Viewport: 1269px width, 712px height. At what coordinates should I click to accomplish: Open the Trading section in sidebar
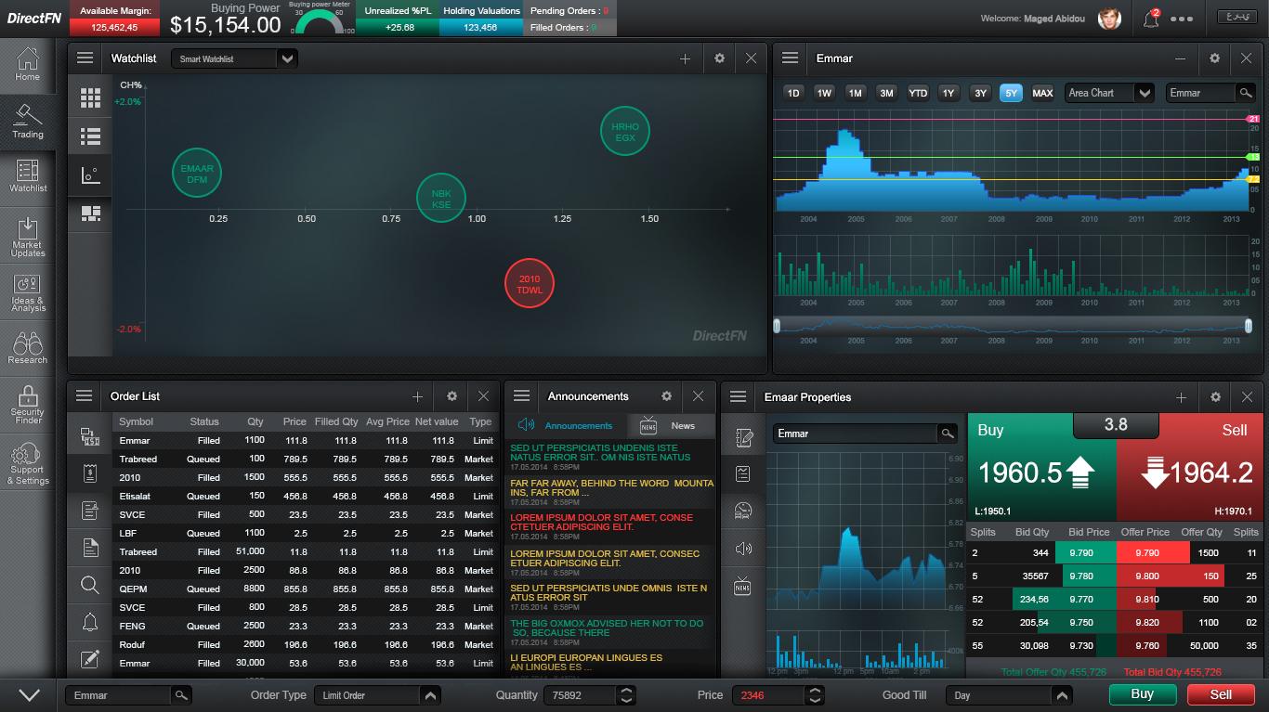click(27, 122)
